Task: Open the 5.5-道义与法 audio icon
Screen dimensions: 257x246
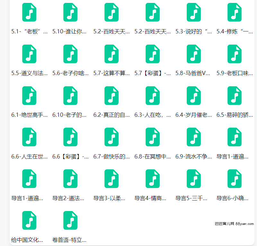Action: [29, 54]
